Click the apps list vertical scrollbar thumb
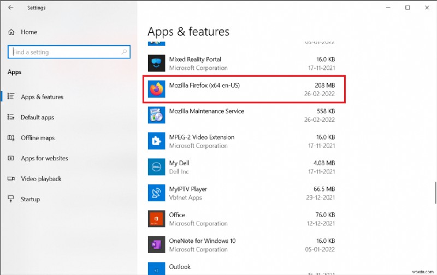This screenshot has width=437, height=275. 435,193
